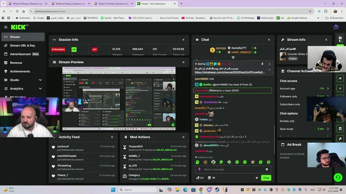Open the emoji picker in message box
This screenshot has width=346, height=194.
pos(267,169)
